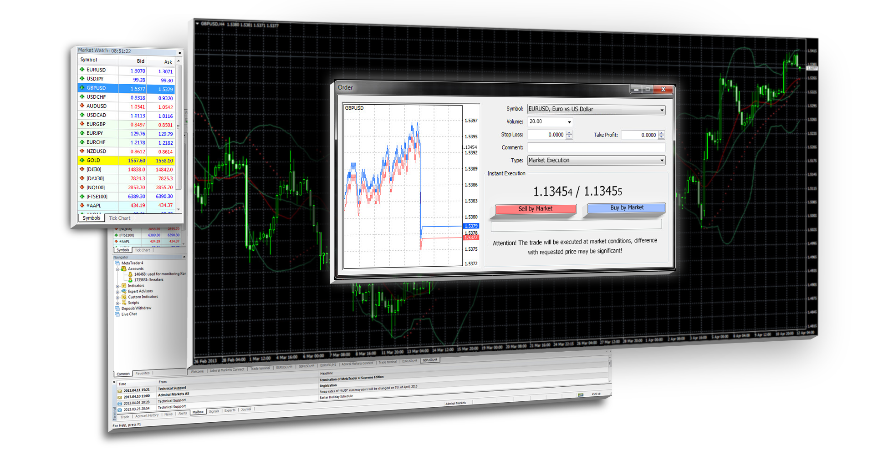Image resolution: width=873 pixels, height=455 pixels.
Task: Open the 2013.04.11 Technical Support mail icon
Action: click(x=120, y=391)
